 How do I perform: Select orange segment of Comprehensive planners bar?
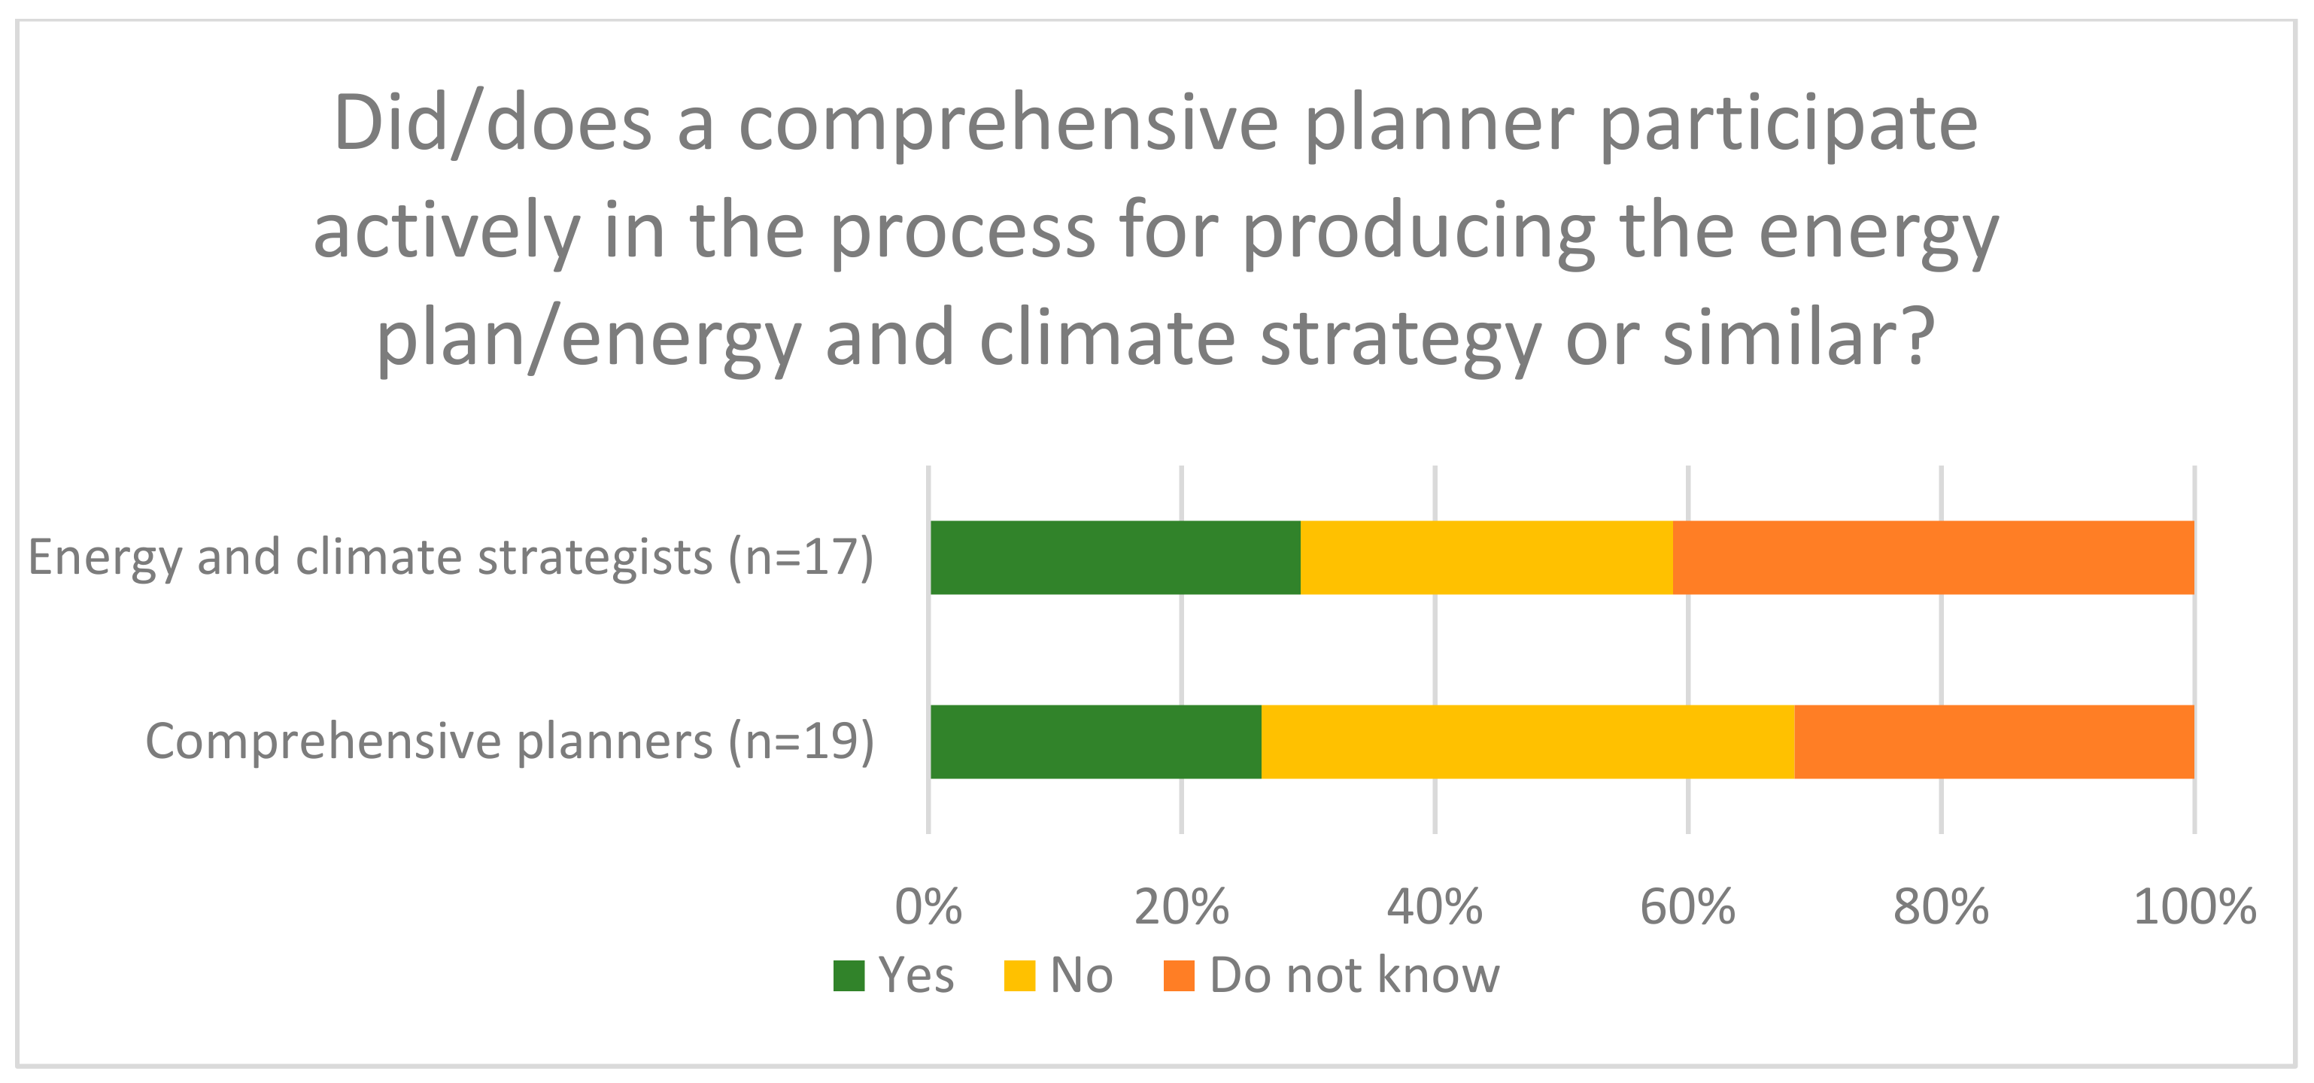(x=1994, y=742)
